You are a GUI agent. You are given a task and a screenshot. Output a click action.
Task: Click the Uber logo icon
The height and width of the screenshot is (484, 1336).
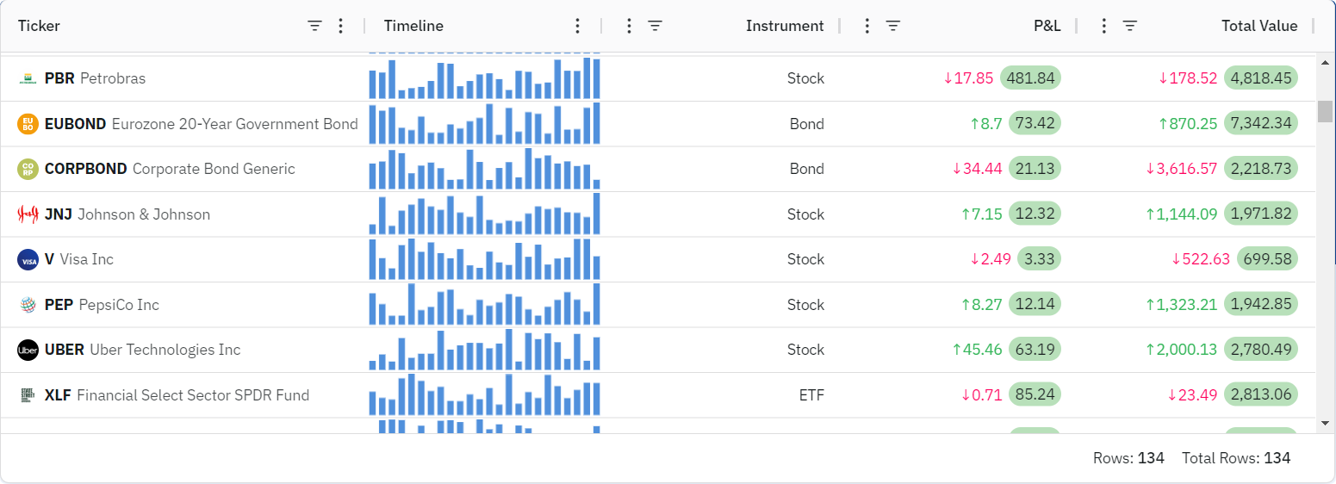(28, 350)
